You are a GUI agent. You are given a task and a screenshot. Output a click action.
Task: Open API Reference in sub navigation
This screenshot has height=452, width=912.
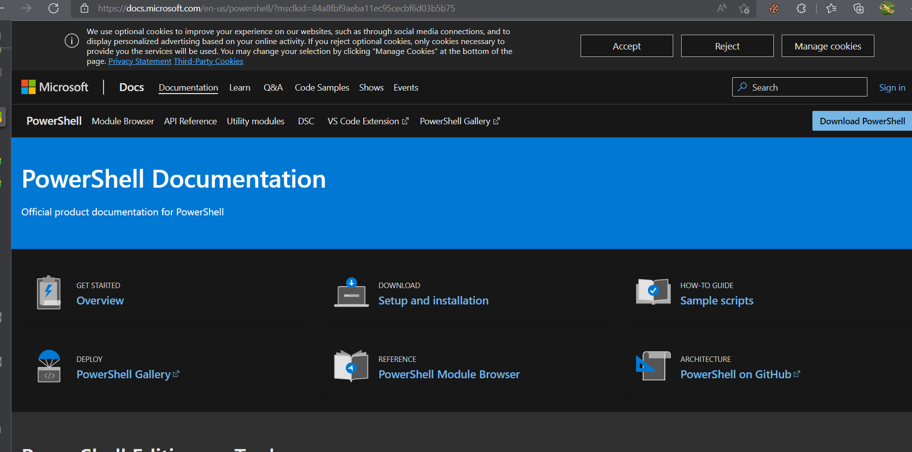coord(191,121)
